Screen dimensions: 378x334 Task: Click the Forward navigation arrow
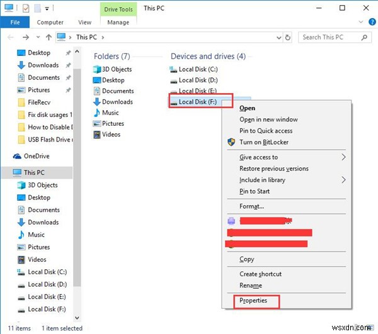pyautogui.click(x=26, y=37)
